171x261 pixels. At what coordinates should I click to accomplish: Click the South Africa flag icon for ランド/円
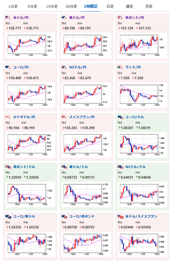[120, 67]
